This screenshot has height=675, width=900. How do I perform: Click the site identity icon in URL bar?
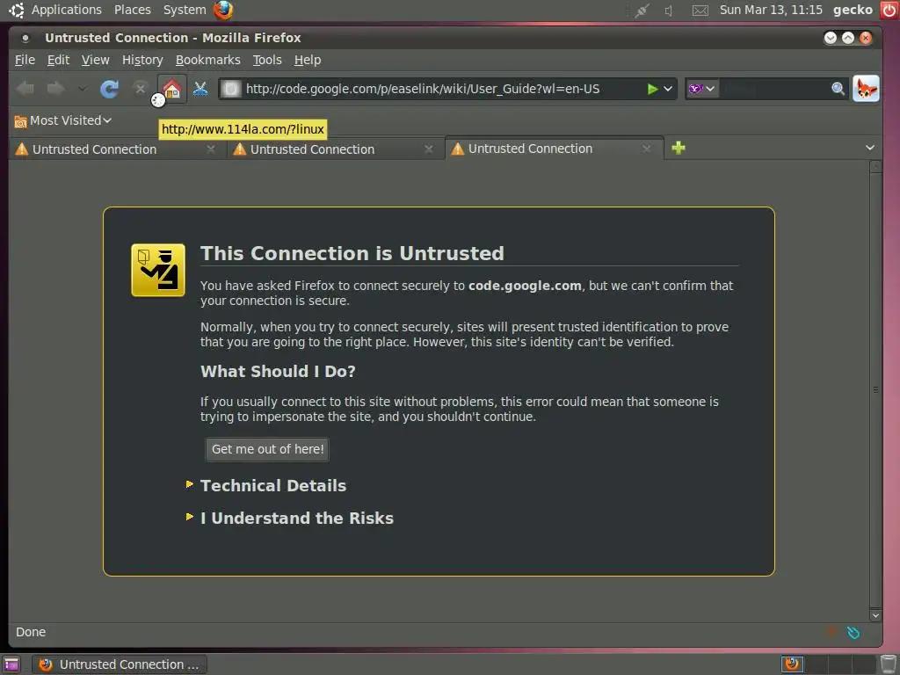(231, 89)
